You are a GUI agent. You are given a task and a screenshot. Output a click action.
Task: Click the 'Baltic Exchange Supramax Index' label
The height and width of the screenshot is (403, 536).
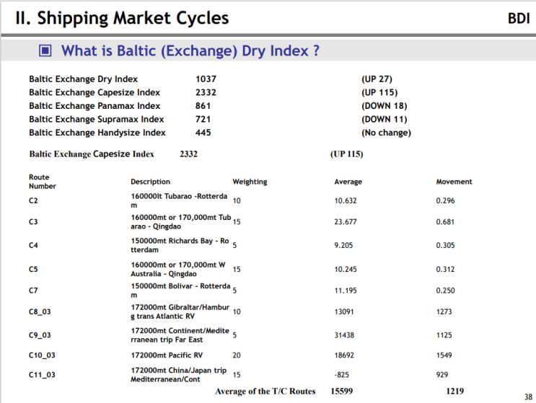point(96,119)
